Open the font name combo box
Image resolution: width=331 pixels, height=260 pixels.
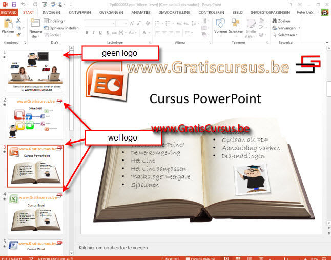pyautogui.click(x=99, y=23)
